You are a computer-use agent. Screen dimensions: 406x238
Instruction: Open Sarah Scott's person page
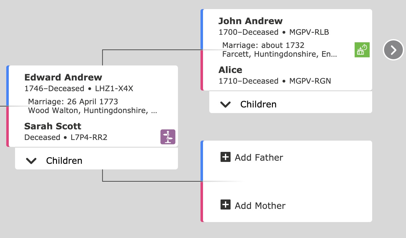pyautogui.click(x=53, y=126)
